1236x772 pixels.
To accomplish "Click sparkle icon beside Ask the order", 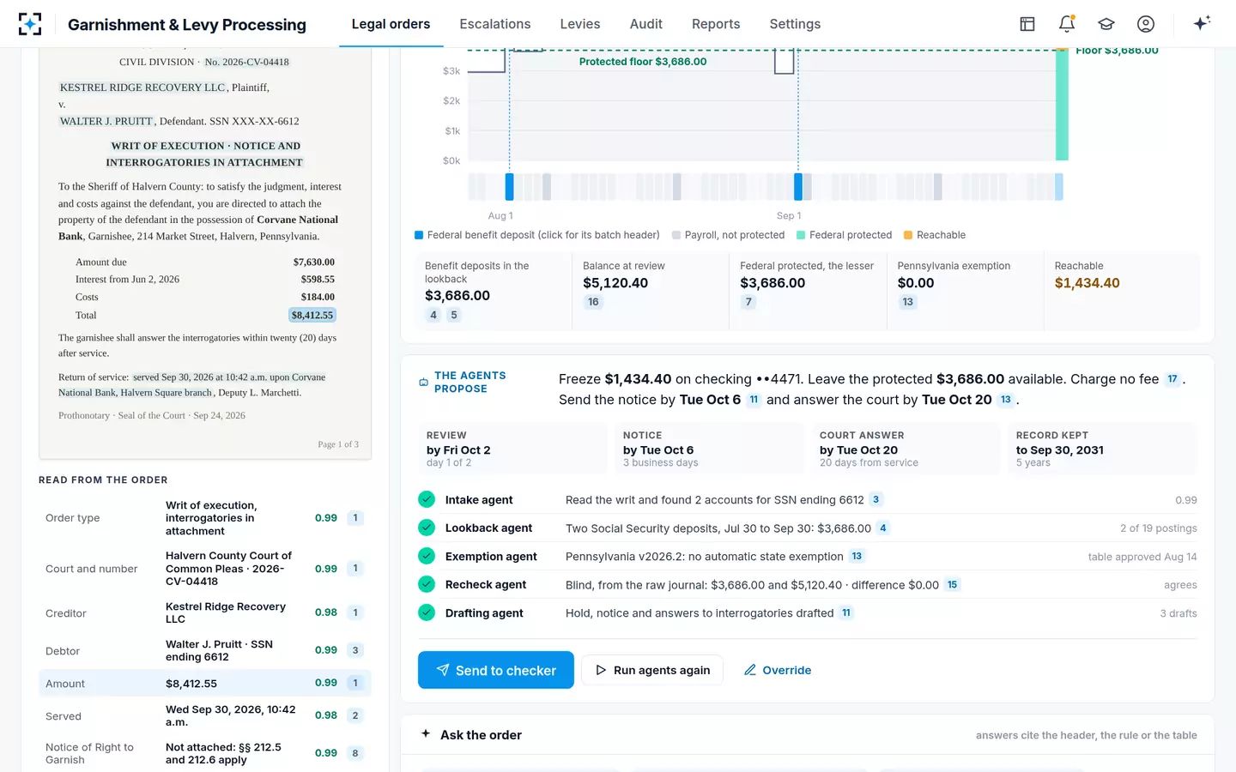I will tap(426, 734).
